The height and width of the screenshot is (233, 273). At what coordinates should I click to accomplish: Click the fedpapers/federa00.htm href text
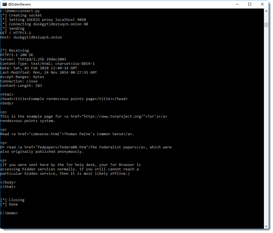point(62,147)
